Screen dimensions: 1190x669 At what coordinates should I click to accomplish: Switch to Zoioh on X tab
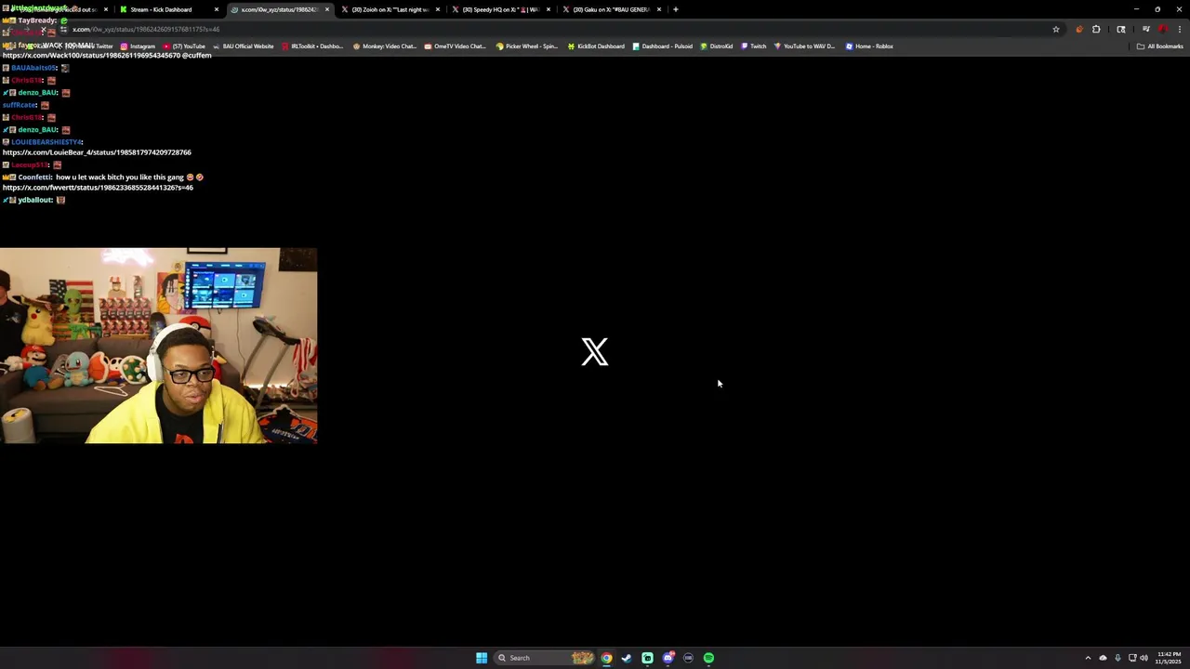coord(390,9)
